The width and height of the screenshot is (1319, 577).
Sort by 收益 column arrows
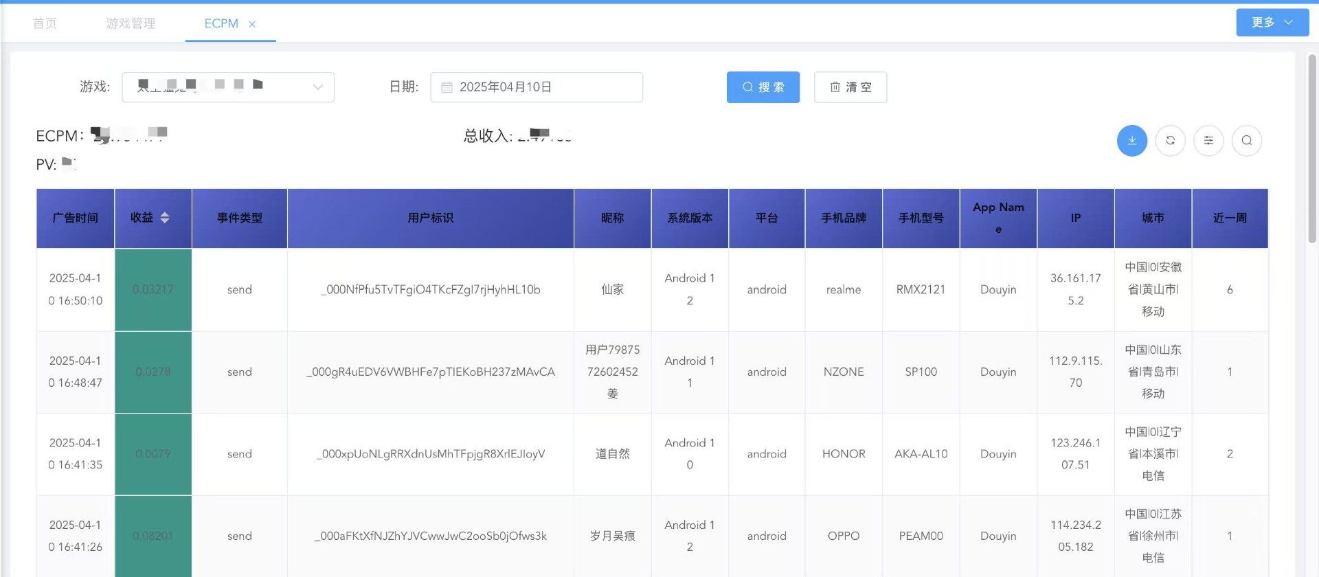coord(164,218)
